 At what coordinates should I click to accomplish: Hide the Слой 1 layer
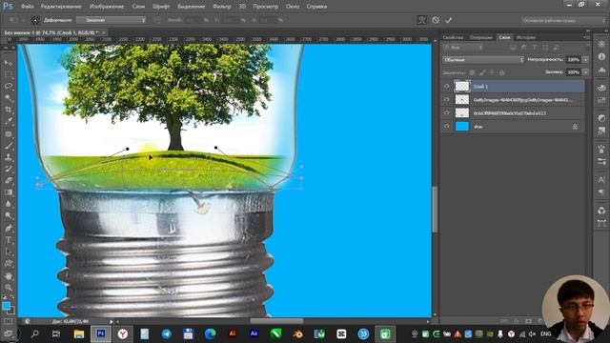pos(446,87)
